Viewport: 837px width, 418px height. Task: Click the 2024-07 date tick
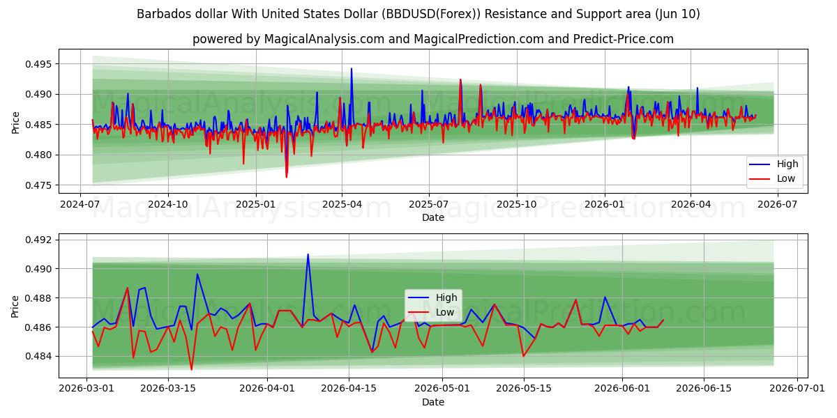coord(80,205)
